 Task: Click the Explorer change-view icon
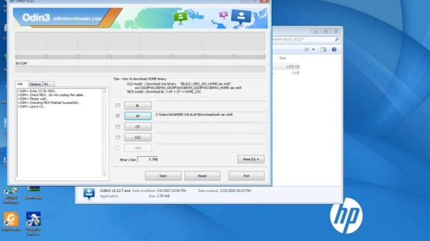307,50
